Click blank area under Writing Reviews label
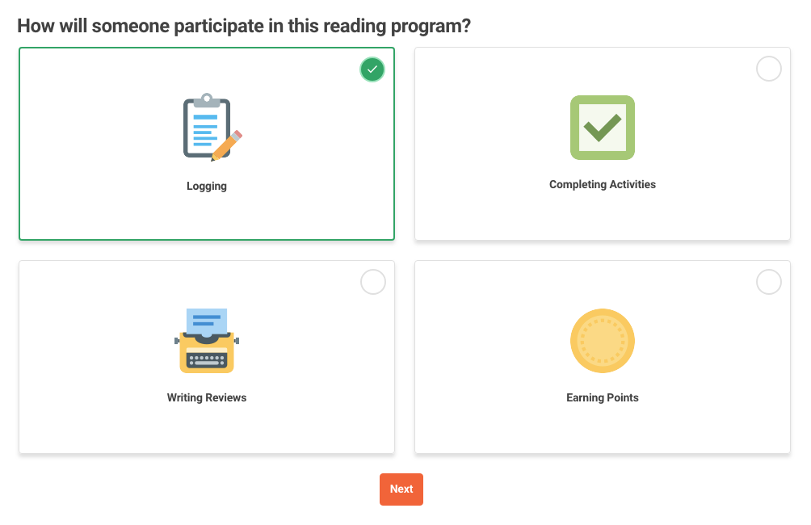 [207, 430]
